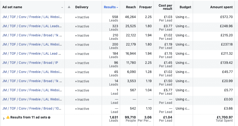The image size is (238, 126).
Task: Click the warning triangle column header icon
Action: (69, 7)
